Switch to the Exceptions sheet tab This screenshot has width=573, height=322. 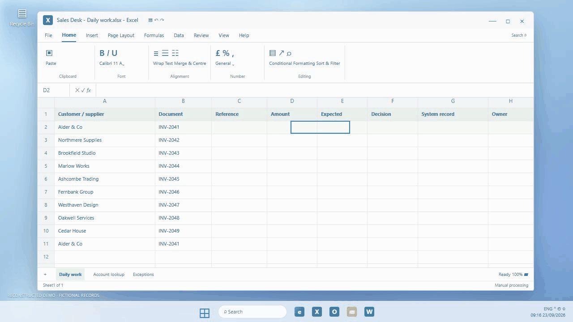pos(143,275)
